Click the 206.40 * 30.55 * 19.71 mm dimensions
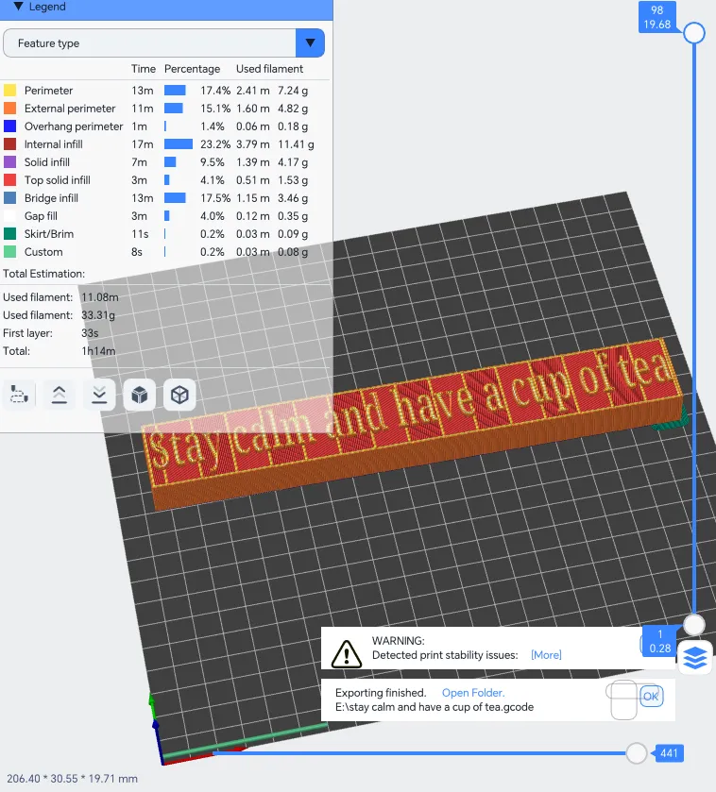Image resolution: width=716 pixels, height=792 pixels. pyautogui.click(x=72, y=779)
